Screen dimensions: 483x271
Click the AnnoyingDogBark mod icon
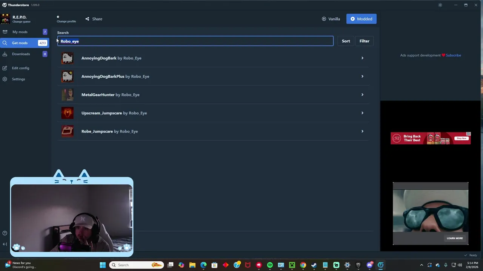[x=68, y=58]
